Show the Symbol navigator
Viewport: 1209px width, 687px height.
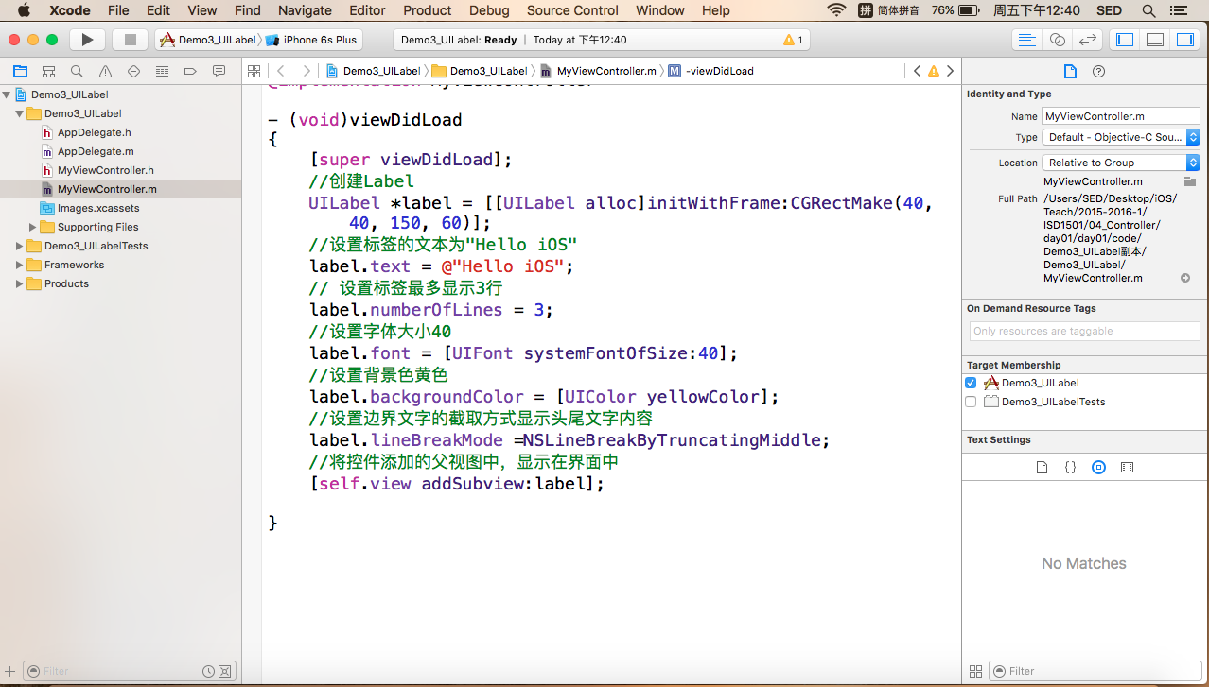pyautogui.click(x=48, y=71)
